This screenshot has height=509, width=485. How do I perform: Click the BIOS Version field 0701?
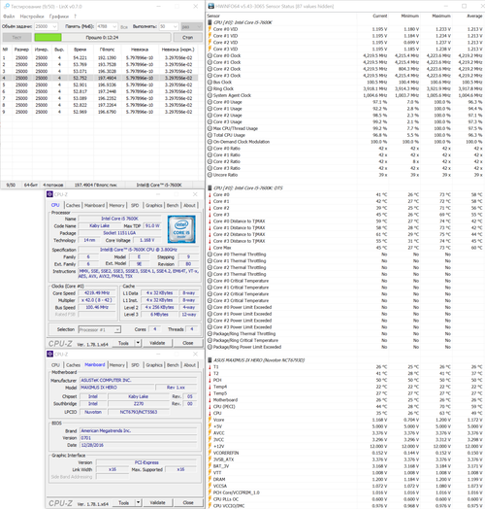coord(138,438)
